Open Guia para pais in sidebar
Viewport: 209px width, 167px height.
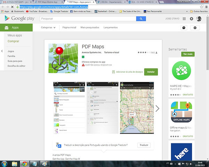tap(15, 61)
